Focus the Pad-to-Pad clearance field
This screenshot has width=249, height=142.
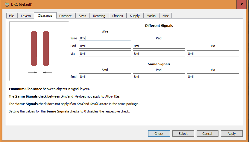pos(159,46)
